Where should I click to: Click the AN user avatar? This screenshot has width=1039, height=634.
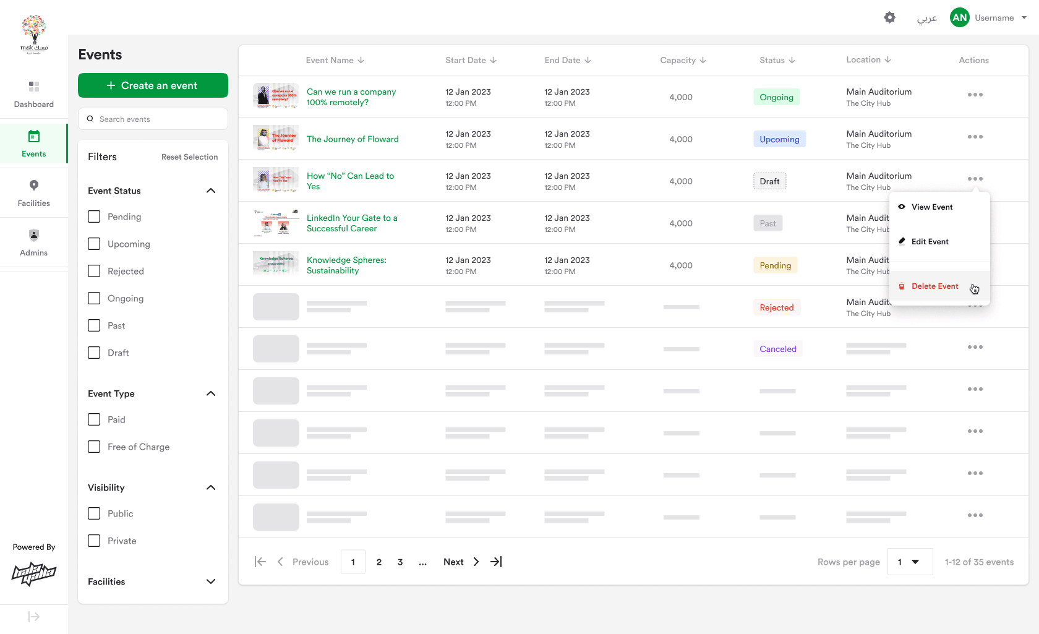tap(959, 17)
